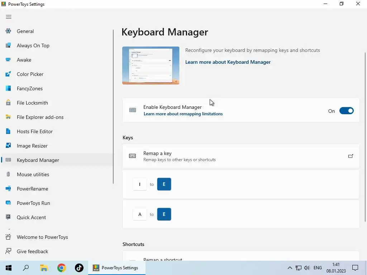This screenshot has width=367, height=275.
Task: Open TikTok from the taskbar
Action: point(79,268)
